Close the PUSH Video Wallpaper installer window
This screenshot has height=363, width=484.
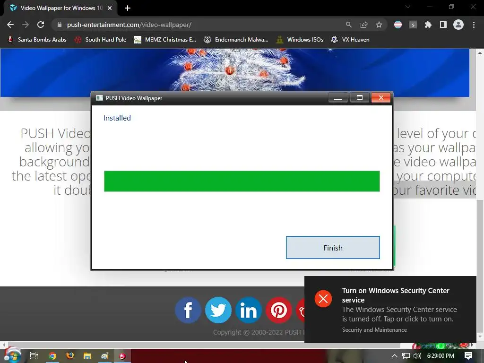381,98
